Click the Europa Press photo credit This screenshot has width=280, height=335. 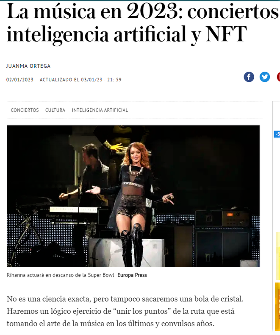pos(132,275)
